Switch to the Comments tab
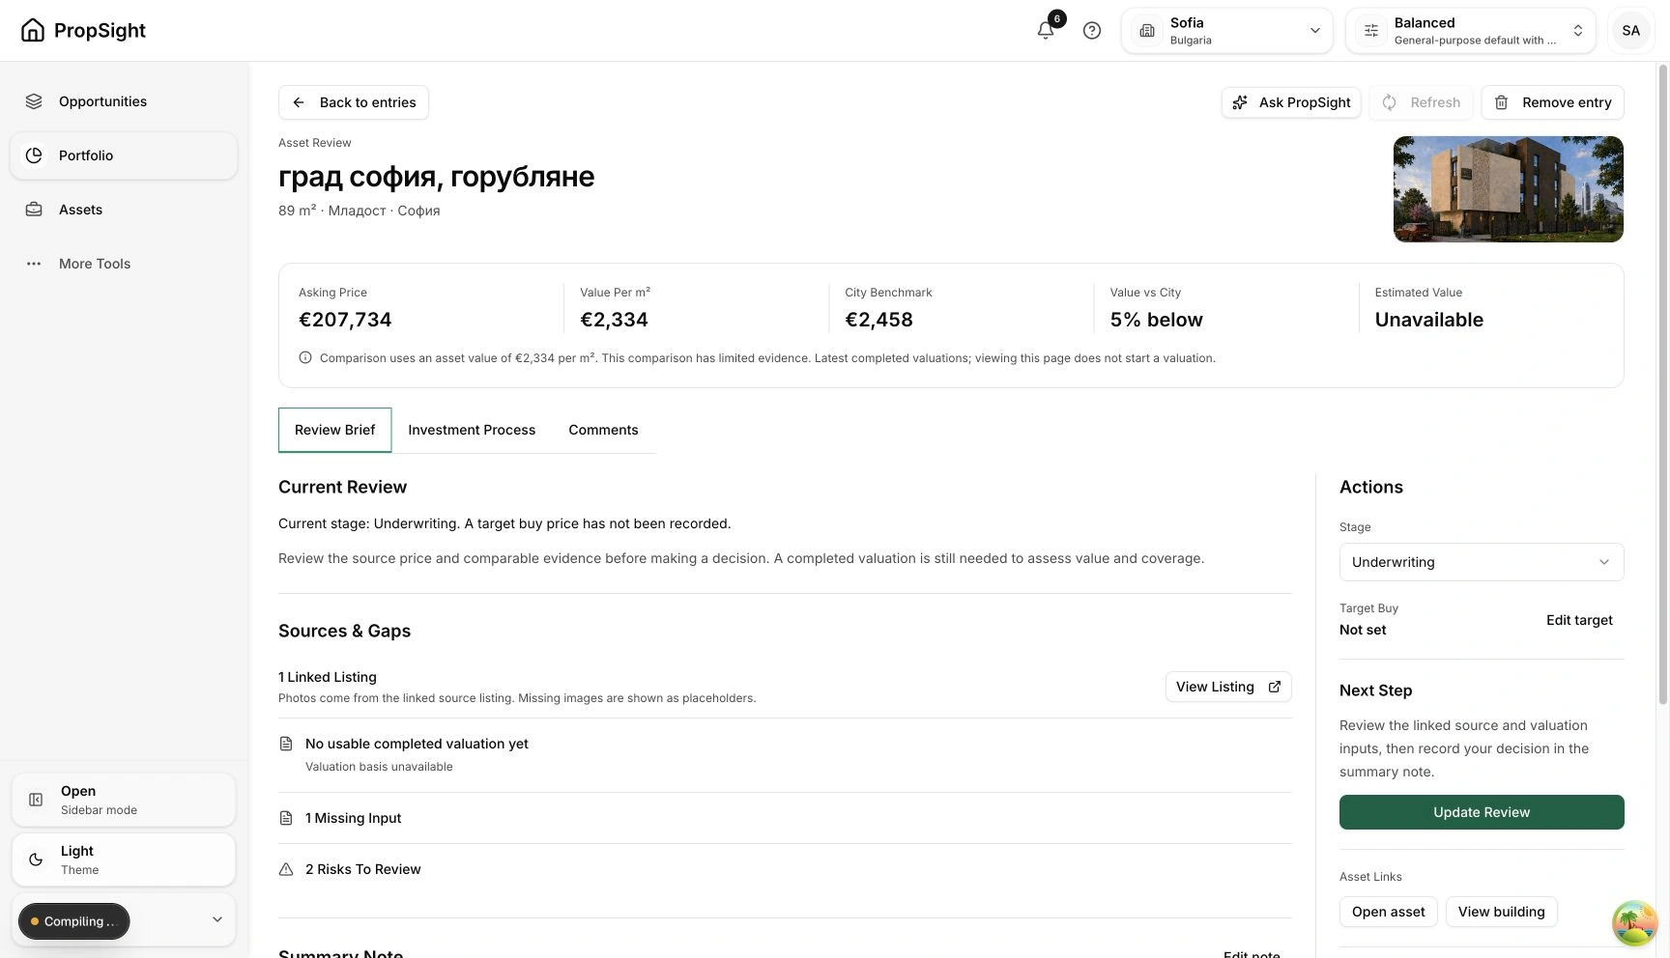1670x958 pixels. (603, 430)
